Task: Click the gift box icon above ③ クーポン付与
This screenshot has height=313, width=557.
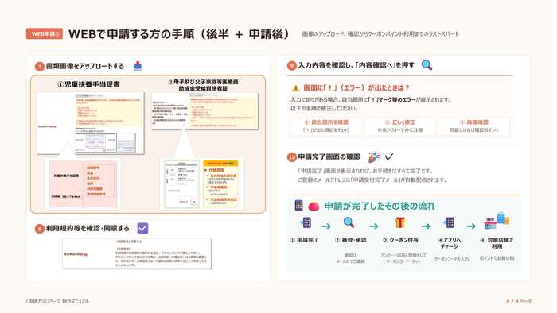Action: click(x=400, y=222)
